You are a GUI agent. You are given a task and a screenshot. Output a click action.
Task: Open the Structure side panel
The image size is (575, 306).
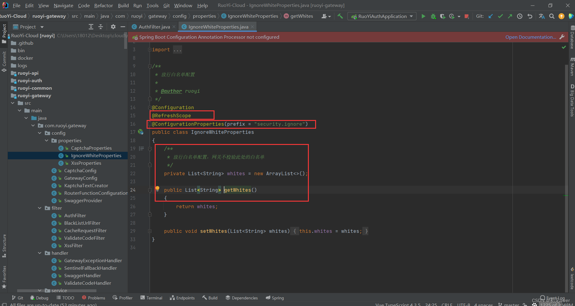coord(4,246)
